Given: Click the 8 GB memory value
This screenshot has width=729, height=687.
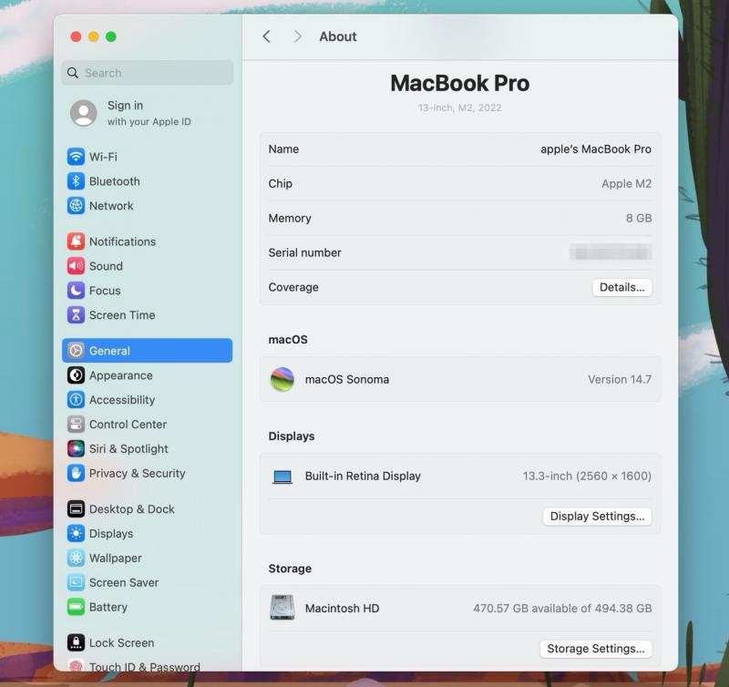Looking at the screenshot, I should click(639, 218).
